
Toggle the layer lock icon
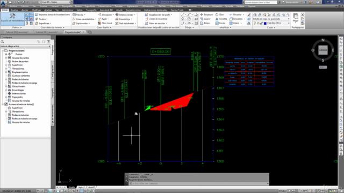click(x=262, y=23)
